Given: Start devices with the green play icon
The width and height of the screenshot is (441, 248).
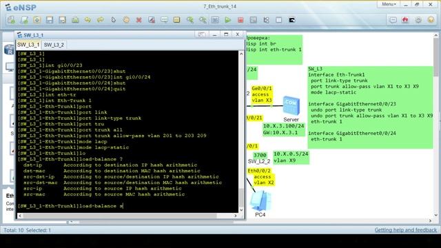Looking at the screenshot, I should [x=228, y=20].
